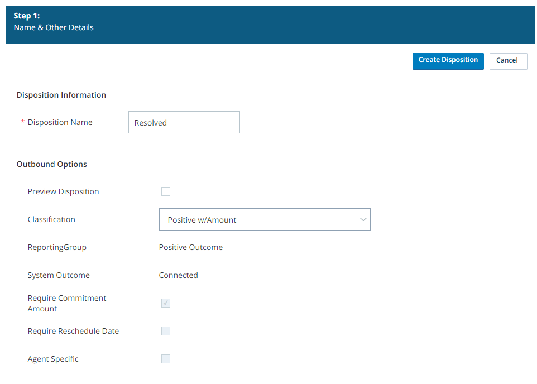The width and height of the screenshot is (537, 384).
Task: Check the Agent Specific option
Action: point(165,358)
